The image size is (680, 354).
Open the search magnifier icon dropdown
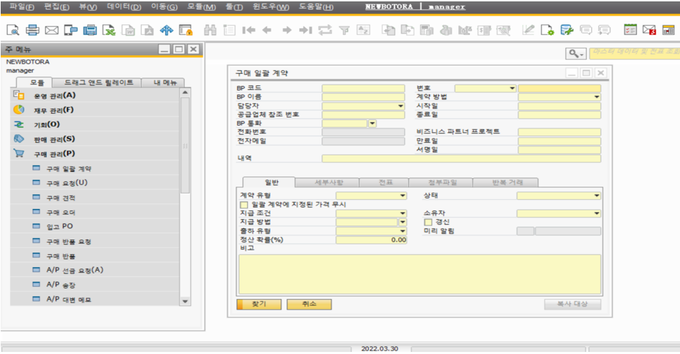pos(576,53)
